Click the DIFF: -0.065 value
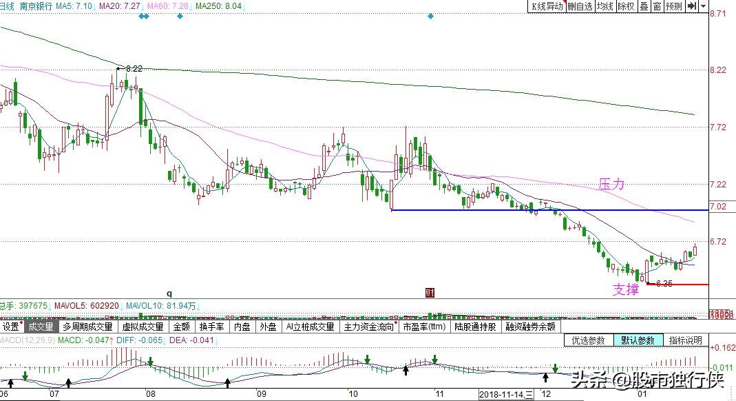 pyautogui.click(x=139, y=340)
